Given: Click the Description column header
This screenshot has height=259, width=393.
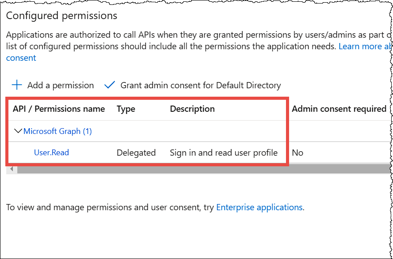Looking at the screenshot, I should 192,109.
